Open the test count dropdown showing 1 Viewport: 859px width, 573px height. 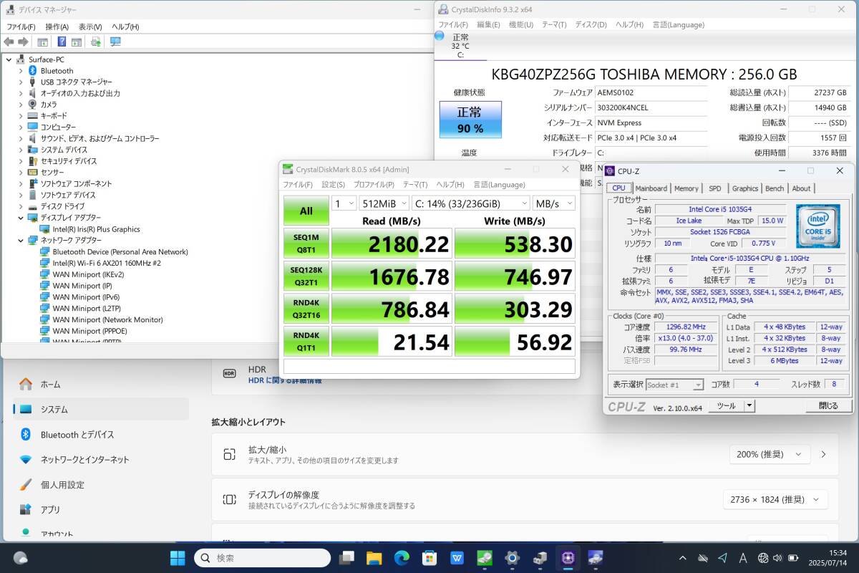[x=344, y=203]
